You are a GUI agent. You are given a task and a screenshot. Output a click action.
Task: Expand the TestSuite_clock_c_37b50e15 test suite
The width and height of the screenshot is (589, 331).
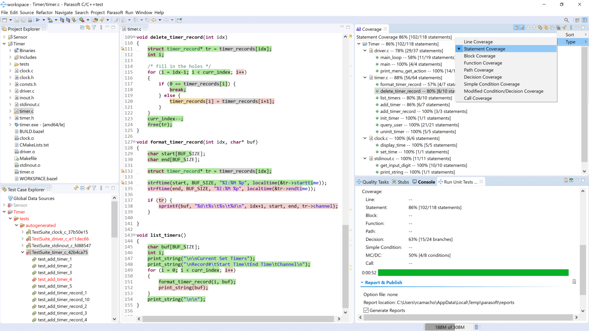pos(22,232)
